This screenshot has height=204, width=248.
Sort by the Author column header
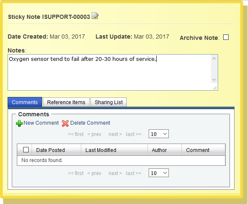[165, 150]
